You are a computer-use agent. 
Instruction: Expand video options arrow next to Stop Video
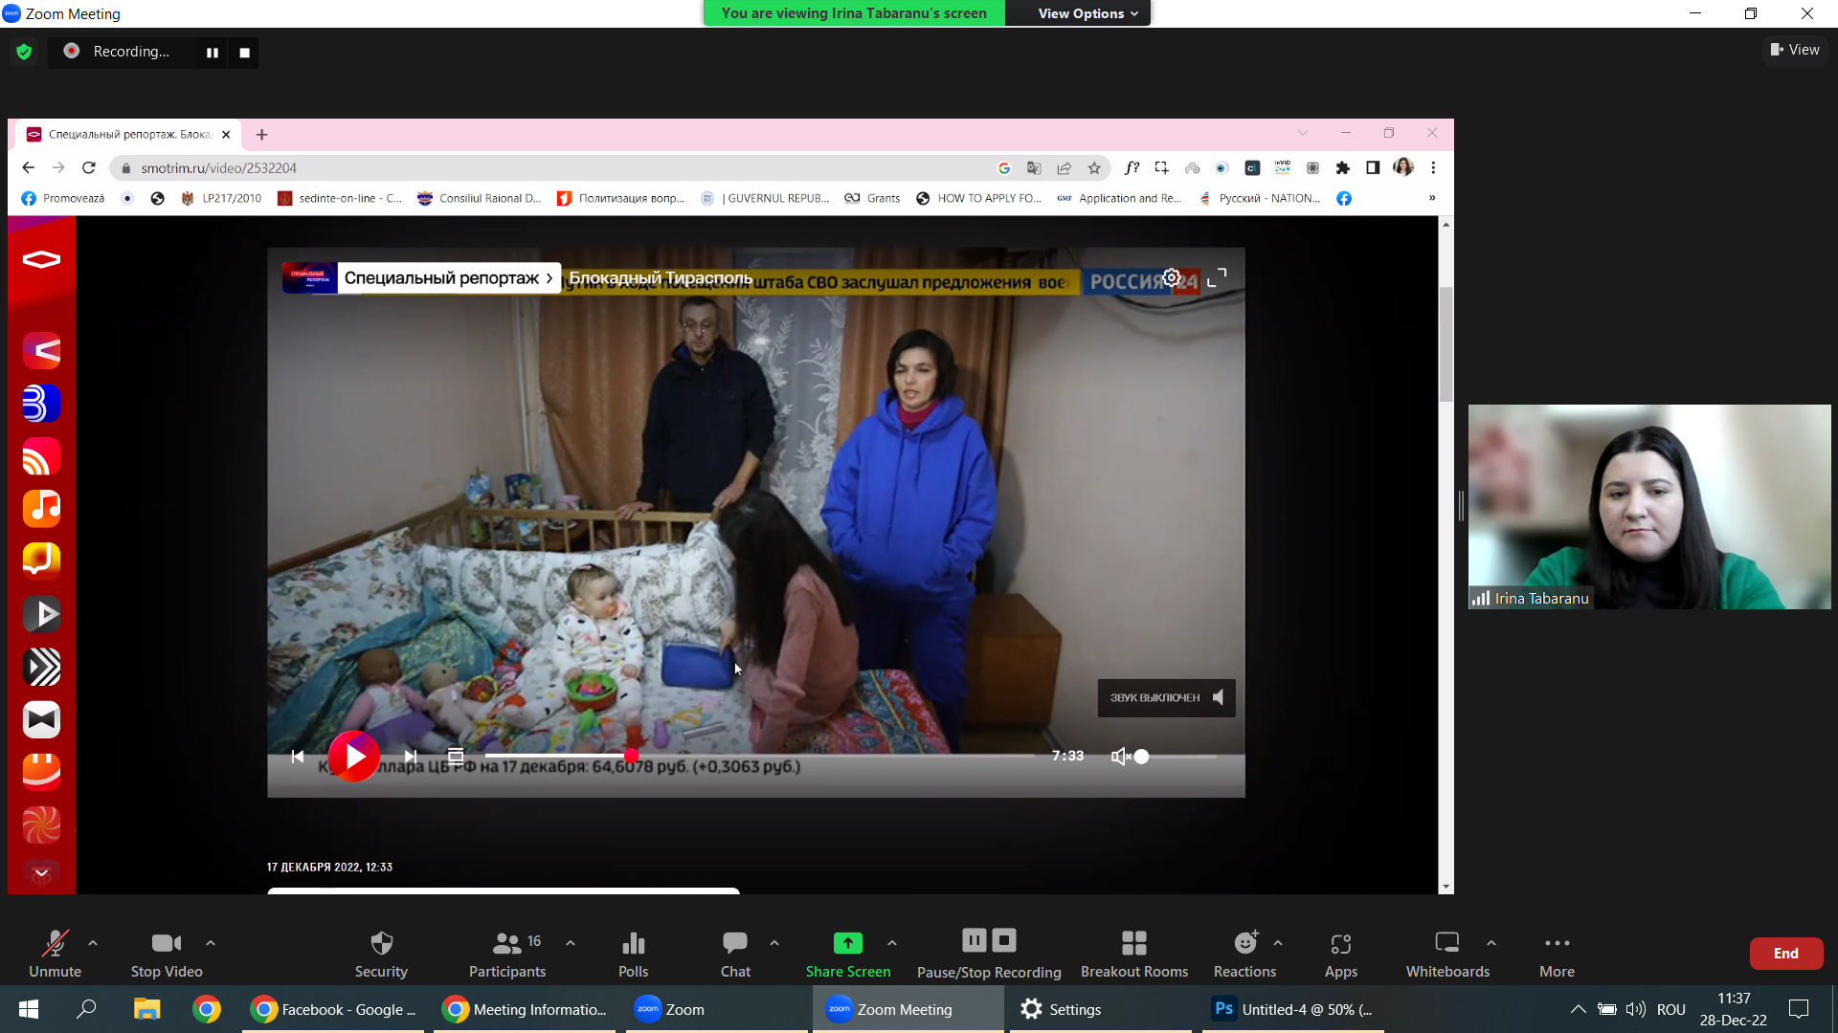pos(211,943)
